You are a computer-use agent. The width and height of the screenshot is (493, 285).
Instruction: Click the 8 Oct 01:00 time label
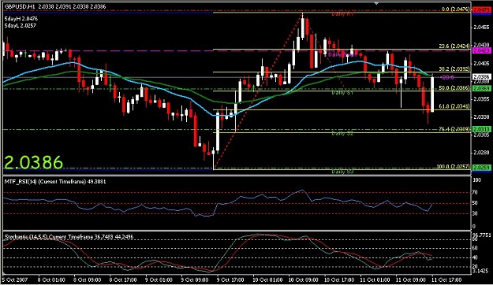(51, 279)
